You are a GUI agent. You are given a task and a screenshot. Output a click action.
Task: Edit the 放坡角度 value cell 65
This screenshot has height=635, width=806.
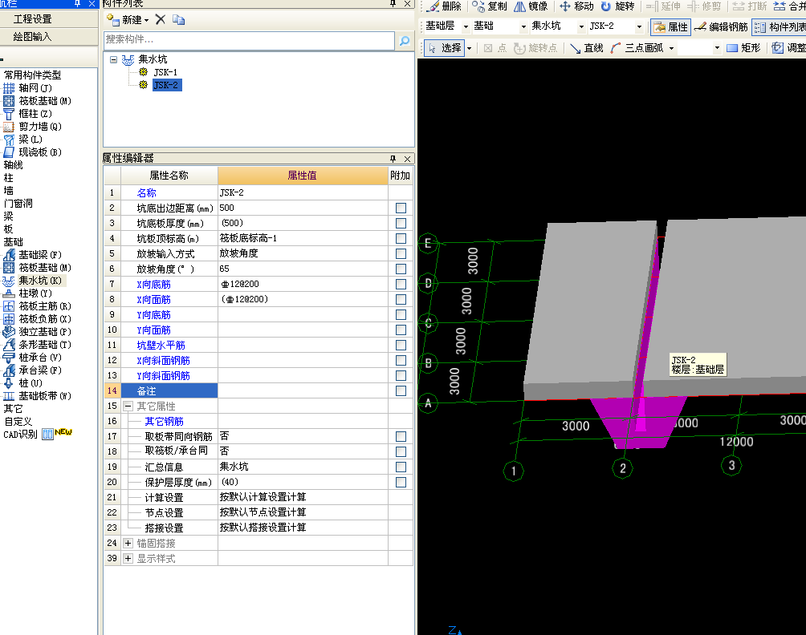(x=303, y=269)
